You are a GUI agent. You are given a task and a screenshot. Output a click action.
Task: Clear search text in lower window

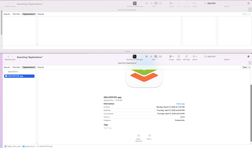pos(248,57)
